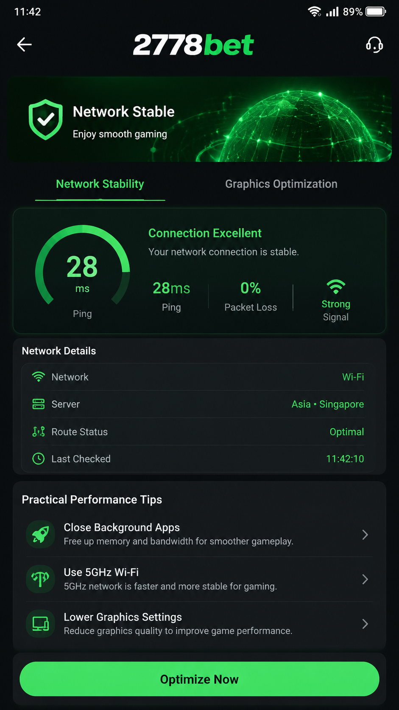Tap the Strong Signal Wi-Fi icon
Viewport: 399px width, 710px height.
point(336,287)
